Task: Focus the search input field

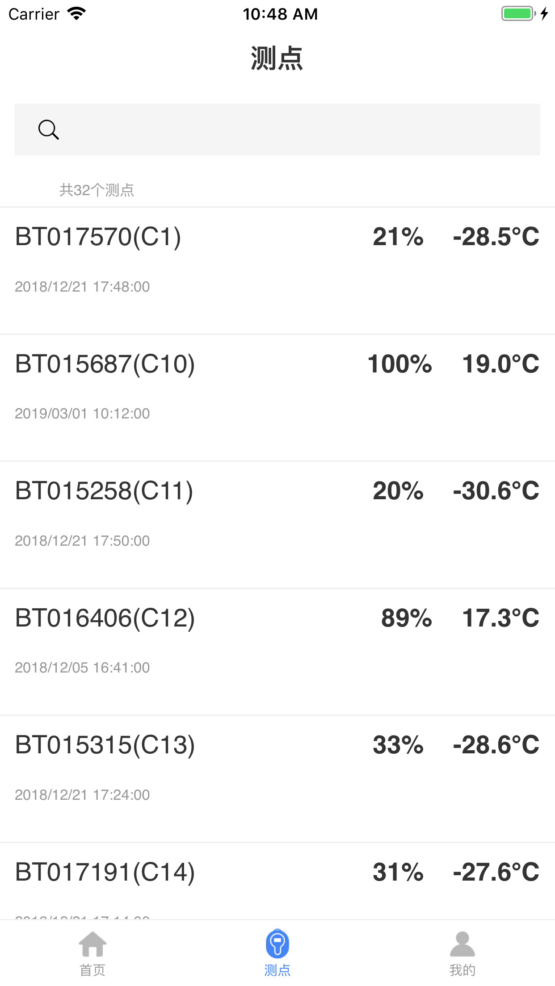Action: tap(295, 130)
